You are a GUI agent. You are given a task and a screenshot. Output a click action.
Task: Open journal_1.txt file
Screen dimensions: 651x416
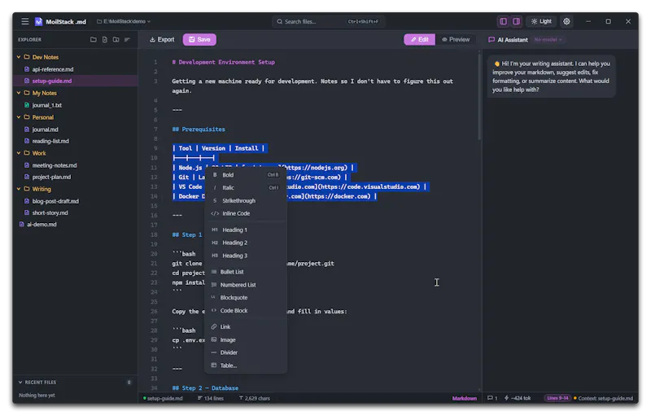(75, 105)
